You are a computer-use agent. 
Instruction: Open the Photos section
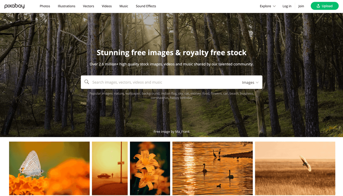(x=45, y=6)
